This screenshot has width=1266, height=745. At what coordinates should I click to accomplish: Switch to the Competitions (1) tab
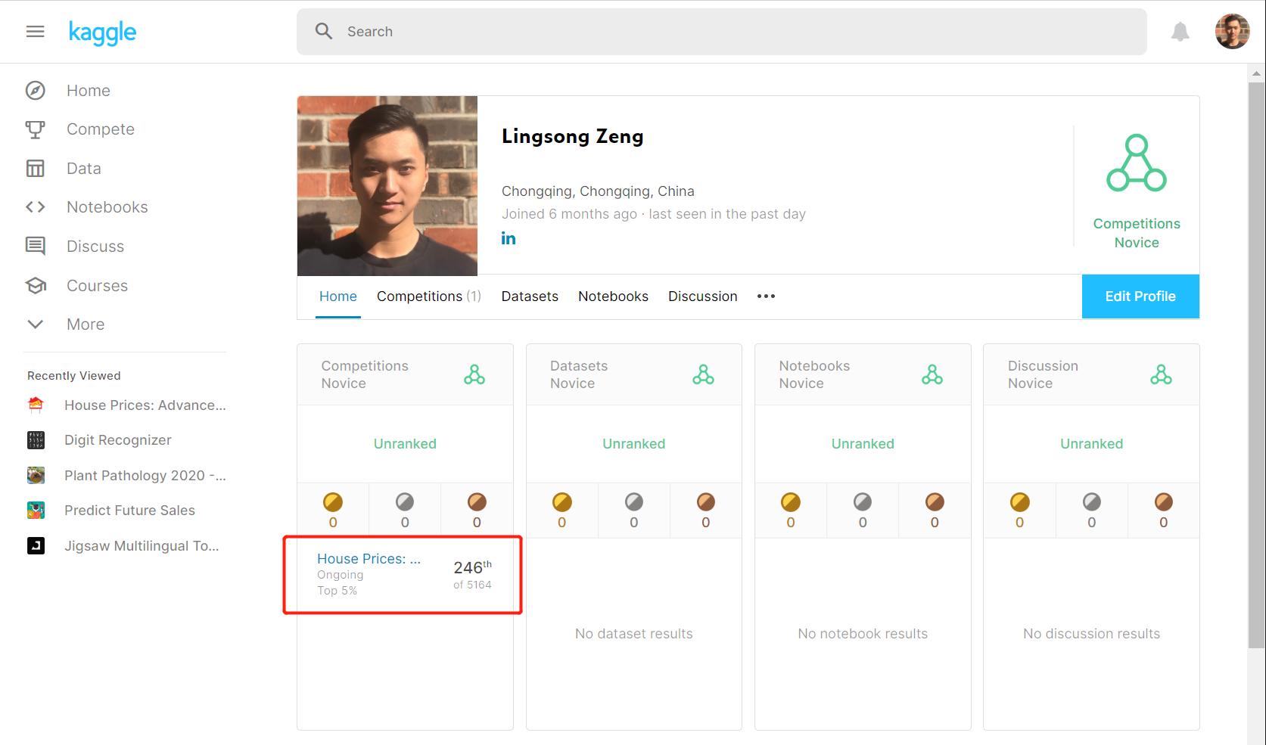pyautogui.click(x=429, y=296)
